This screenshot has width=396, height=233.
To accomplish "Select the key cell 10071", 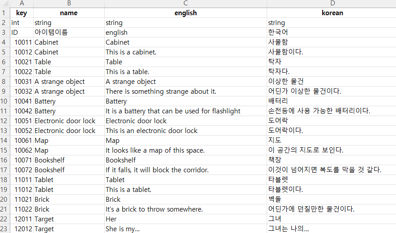I will [22, 160].
